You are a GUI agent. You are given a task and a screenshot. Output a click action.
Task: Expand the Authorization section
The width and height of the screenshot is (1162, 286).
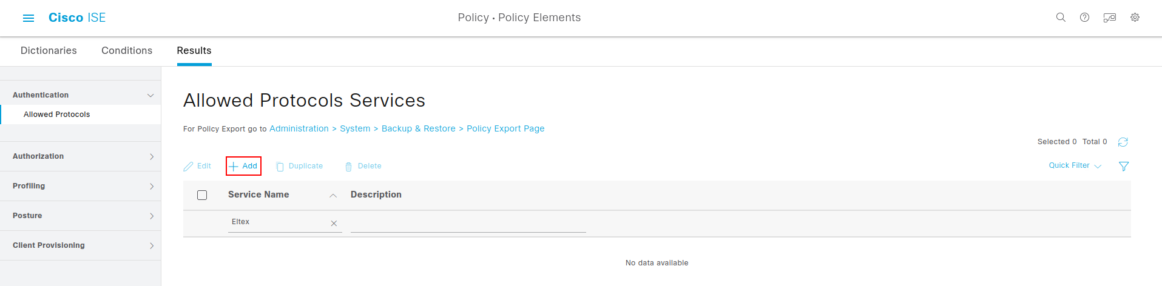point(151,156)
